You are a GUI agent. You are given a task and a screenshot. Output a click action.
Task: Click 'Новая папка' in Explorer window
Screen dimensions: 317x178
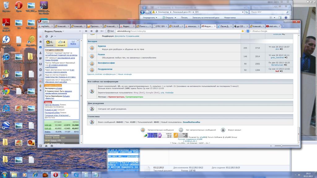pyautogui.click(x=230, y=18)
